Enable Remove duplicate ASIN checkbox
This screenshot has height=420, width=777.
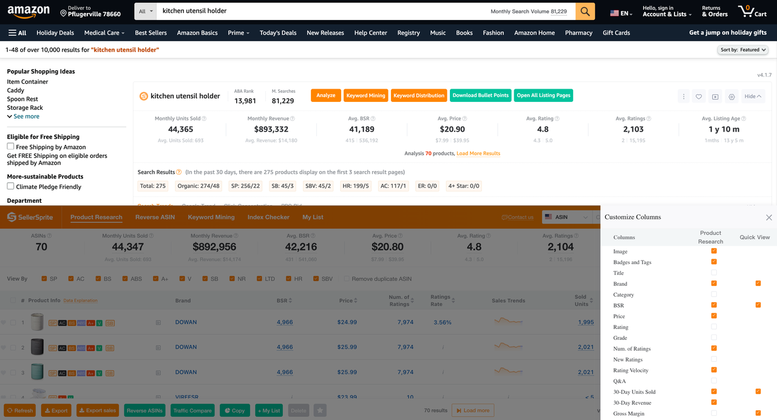347,279
